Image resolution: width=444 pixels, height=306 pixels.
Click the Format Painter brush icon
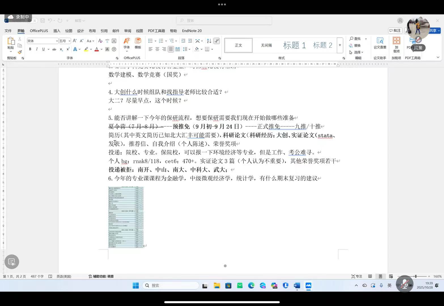point(20,52)
